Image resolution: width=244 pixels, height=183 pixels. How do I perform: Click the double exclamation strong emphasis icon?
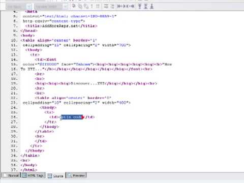98,6
